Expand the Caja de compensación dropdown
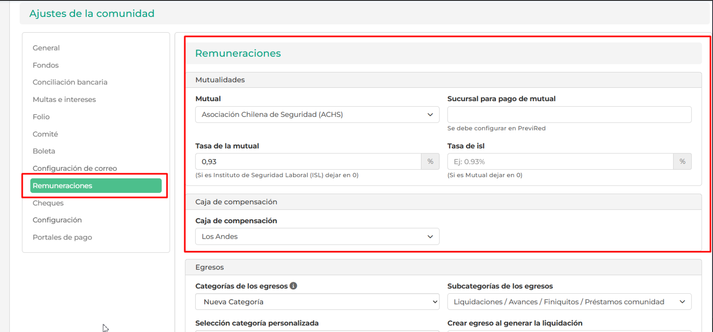 pos(317,237)
